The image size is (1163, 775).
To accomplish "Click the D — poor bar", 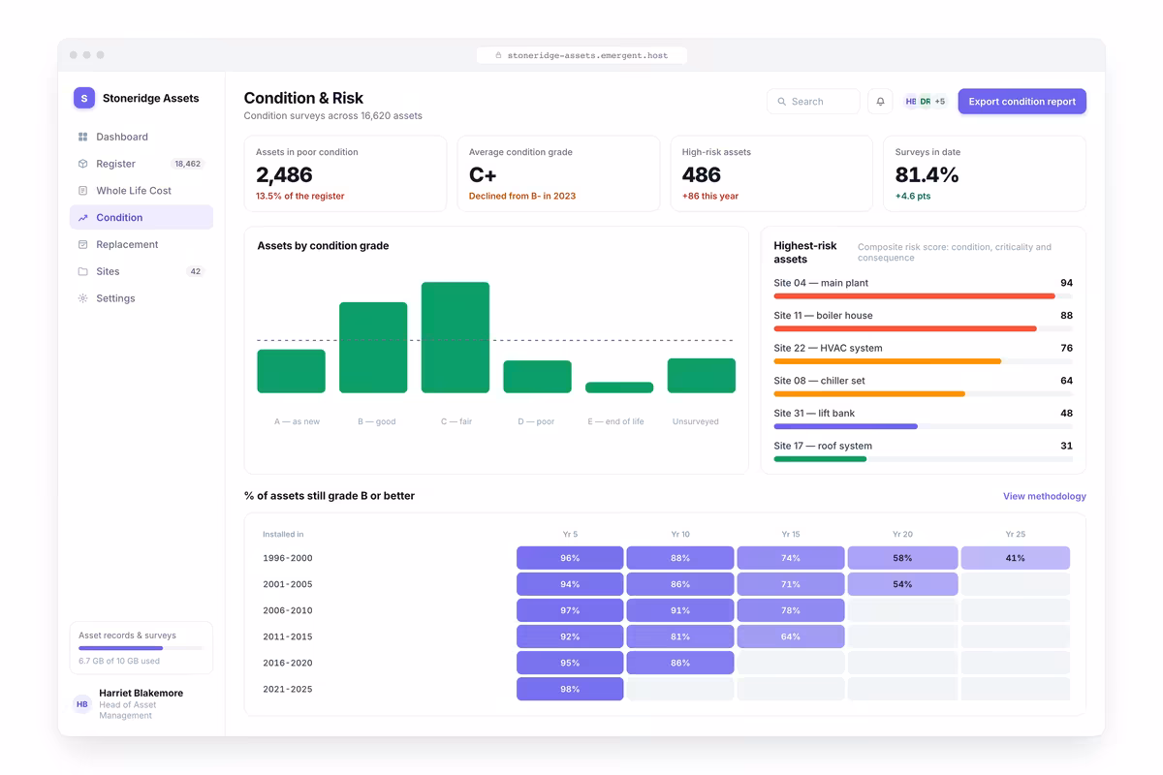I will coord(537,377).
